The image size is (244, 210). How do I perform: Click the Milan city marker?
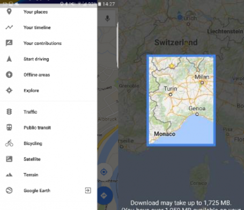[x=202, y=83]
